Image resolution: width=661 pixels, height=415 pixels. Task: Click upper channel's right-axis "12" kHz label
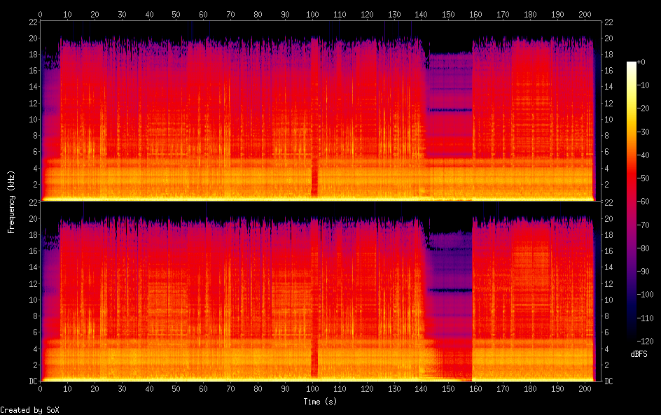pos(608,103)
